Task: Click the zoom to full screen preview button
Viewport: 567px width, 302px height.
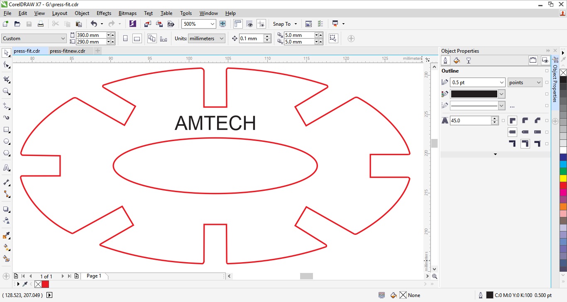Action: (x=223, y=24)
